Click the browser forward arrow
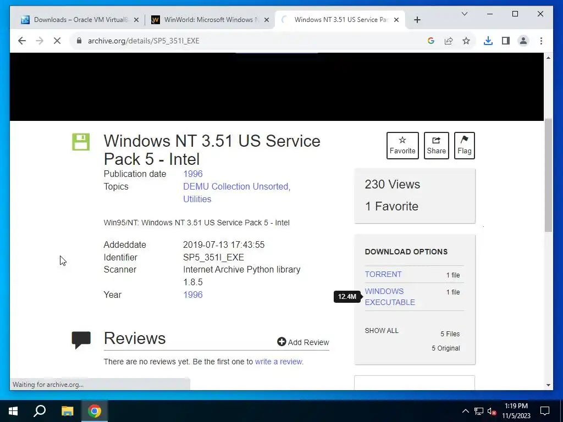Viewport: 563px width, 422px height. 40,41
